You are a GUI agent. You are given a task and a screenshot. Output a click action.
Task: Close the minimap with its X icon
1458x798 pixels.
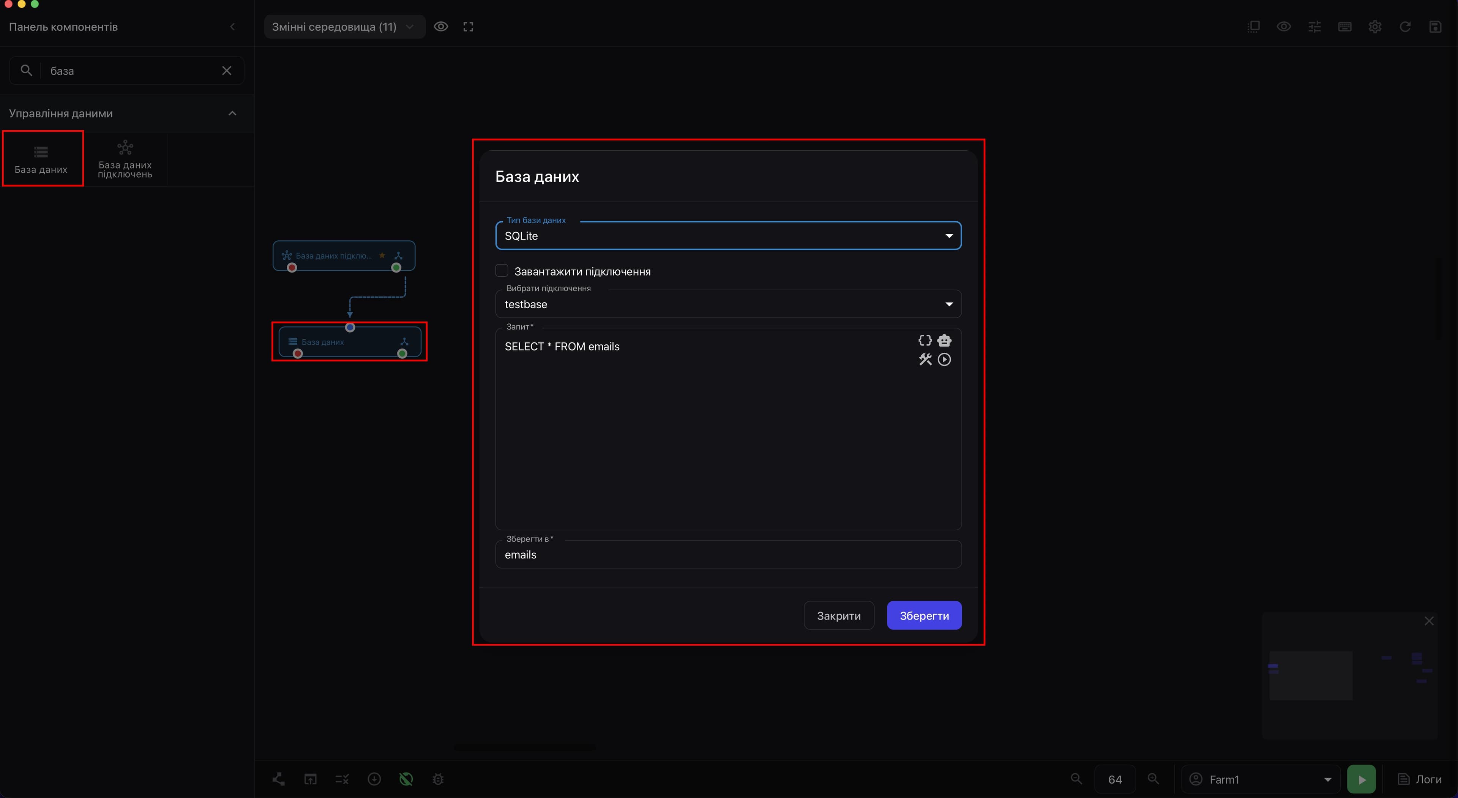(1428, 621)
